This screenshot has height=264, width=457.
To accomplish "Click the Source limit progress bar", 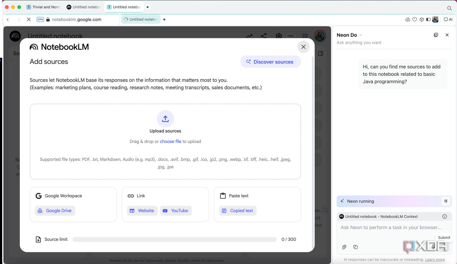I will (x=175, y=239).
